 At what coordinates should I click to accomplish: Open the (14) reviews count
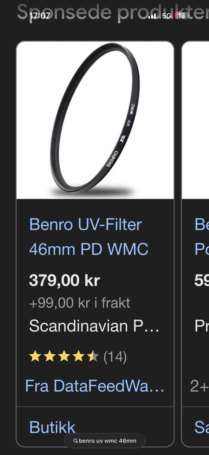pos(115,357)
